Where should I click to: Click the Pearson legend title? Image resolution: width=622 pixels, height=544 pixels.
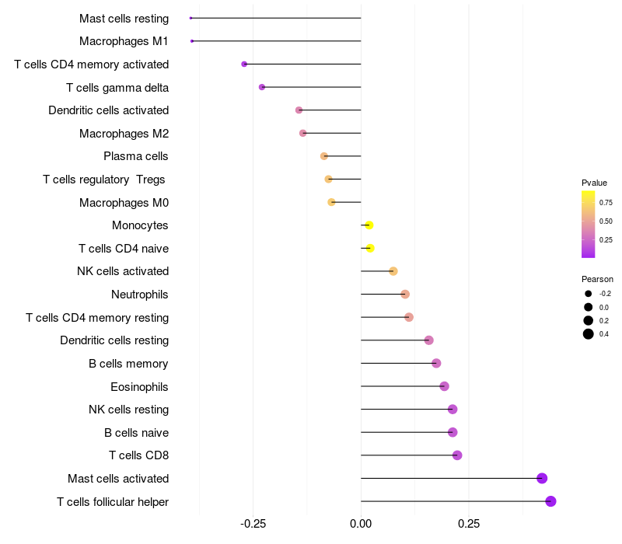click(x=597, y=279)
